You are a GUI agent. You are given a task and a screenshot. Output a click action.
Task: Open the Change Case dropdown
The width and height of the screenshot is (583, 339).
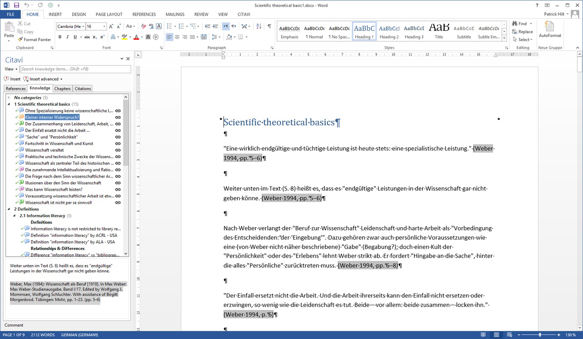pyautogui.click(x=131, y=26)
